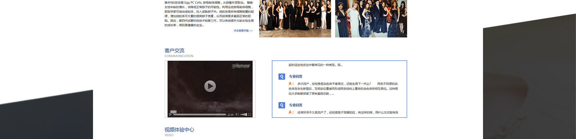Click the Q icon above the 多次流产 answer
576x139 pixels.
click(282, 77)
